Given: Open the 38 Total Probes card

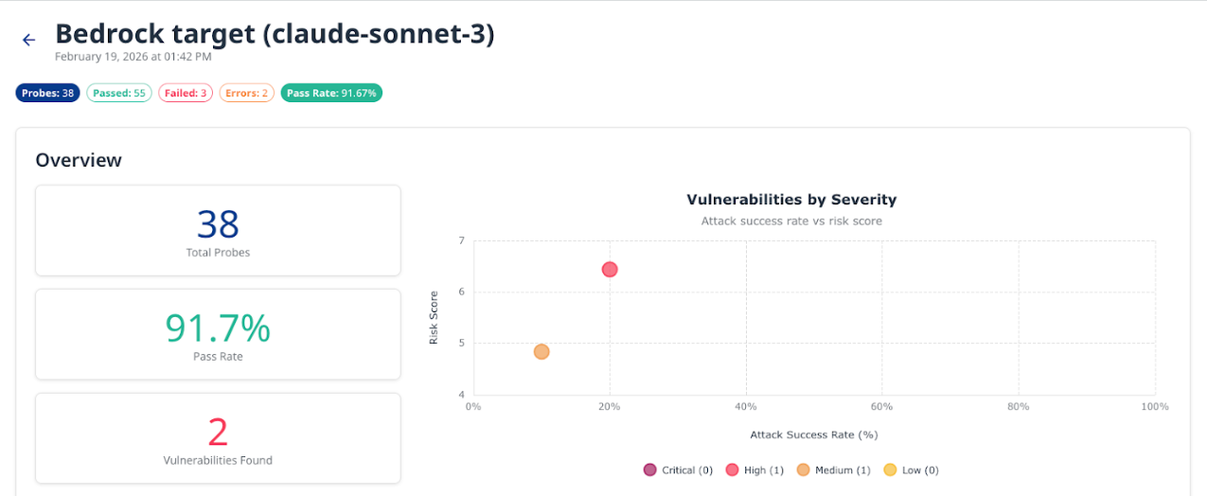Looking at the screenshot, I should point(218,230).
